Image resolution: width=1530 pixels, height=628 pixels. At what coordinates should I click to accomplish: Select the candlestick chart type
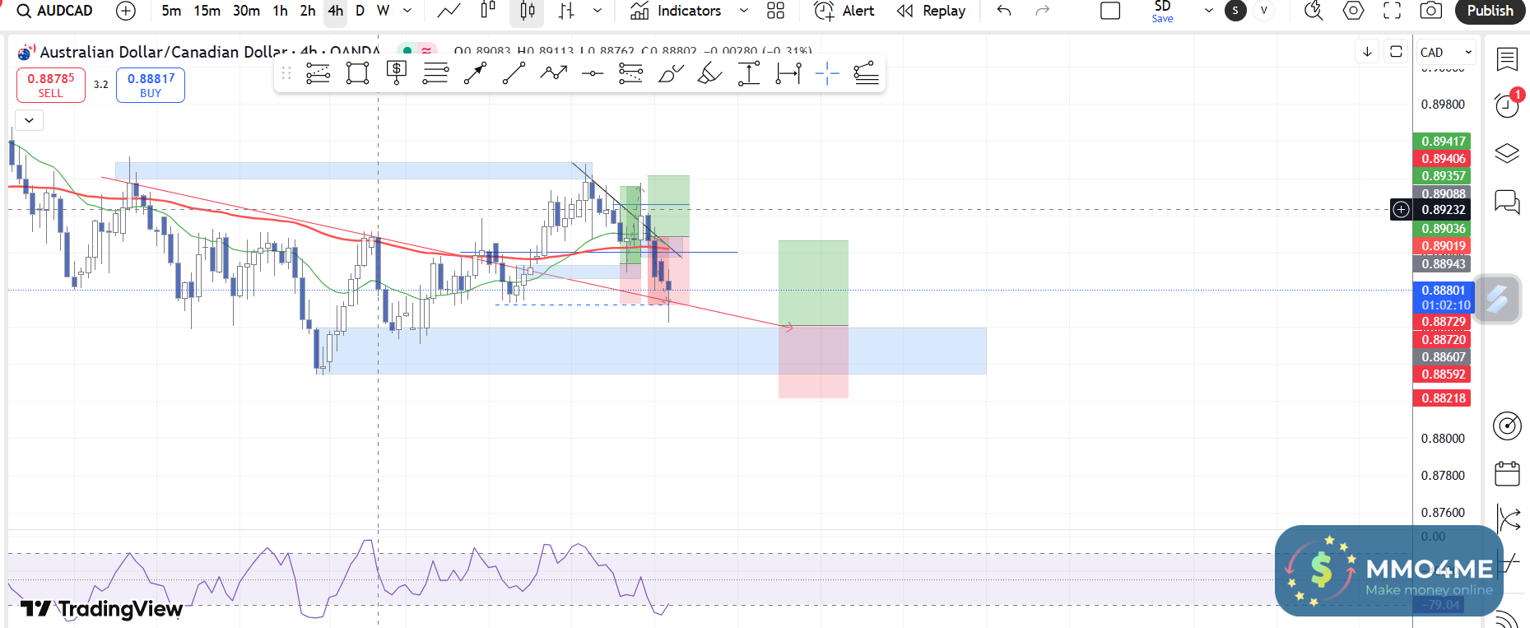528,11
